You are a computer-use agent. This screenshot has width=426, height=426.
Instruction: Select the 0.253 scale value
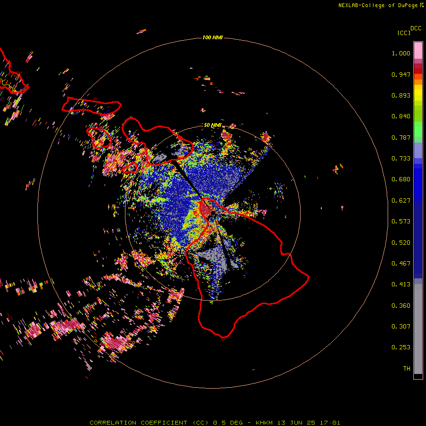click(401, 347)
